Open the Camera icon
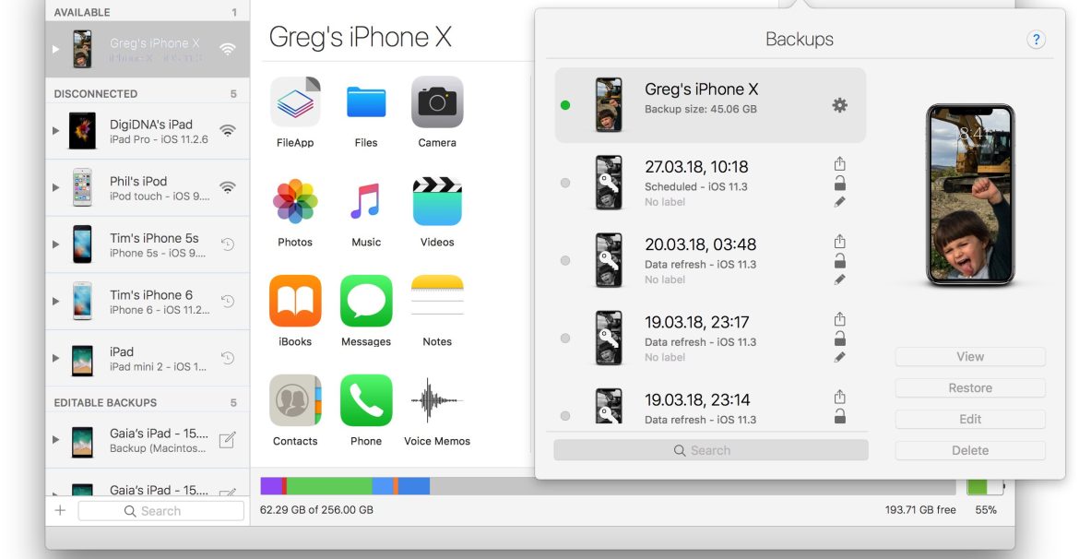The image size is (1079, 559). click(437, 101)
